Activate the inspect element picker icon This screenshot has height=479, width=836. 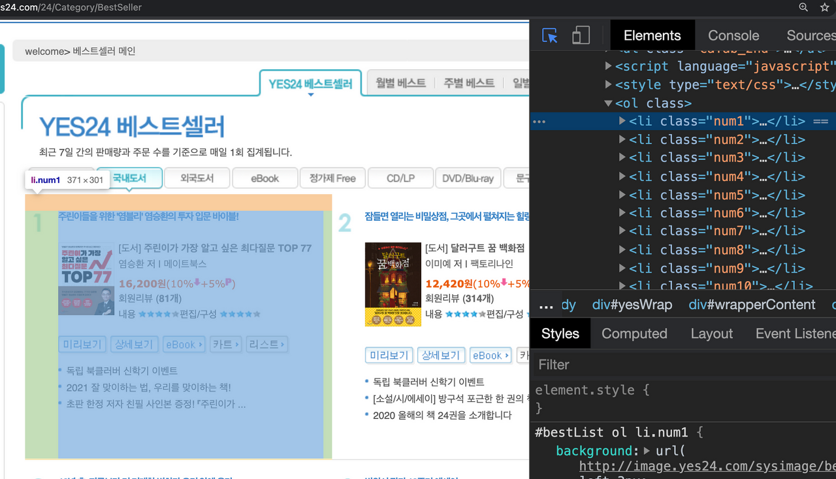pyautogui.click(x=550, y=35)
